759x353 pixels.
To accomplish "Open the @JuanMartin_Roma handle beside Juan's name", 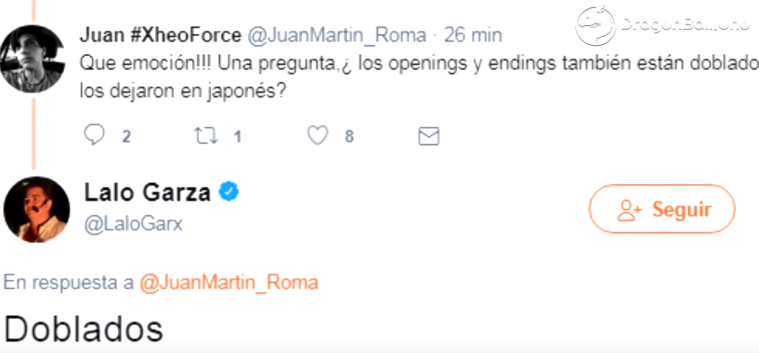I will coord(337,35).
